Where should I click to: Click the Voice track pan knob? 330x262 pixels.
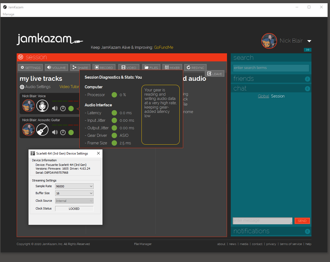tap(63, 109)
